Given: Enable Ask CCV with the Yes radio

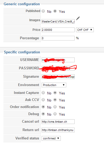Looking at the screenshot, I should tap(55, 100).
